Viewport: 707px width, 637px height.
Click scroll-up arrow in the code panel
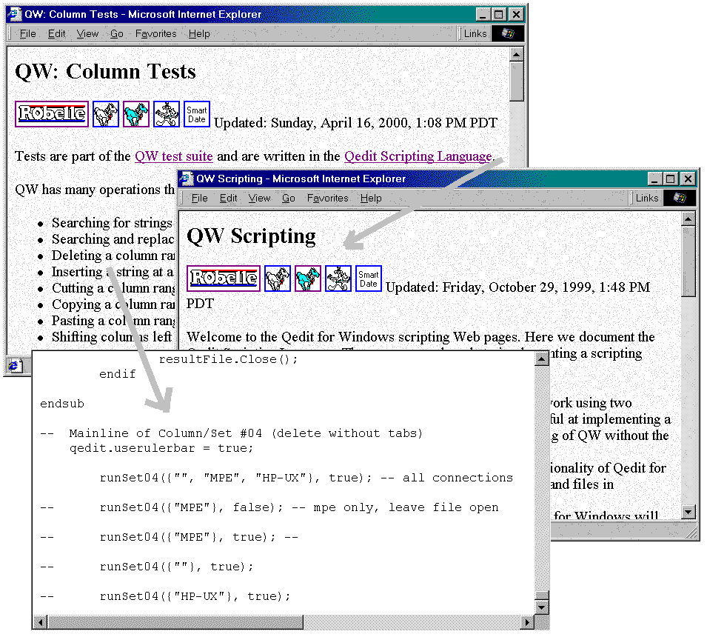tap(541, 358)
